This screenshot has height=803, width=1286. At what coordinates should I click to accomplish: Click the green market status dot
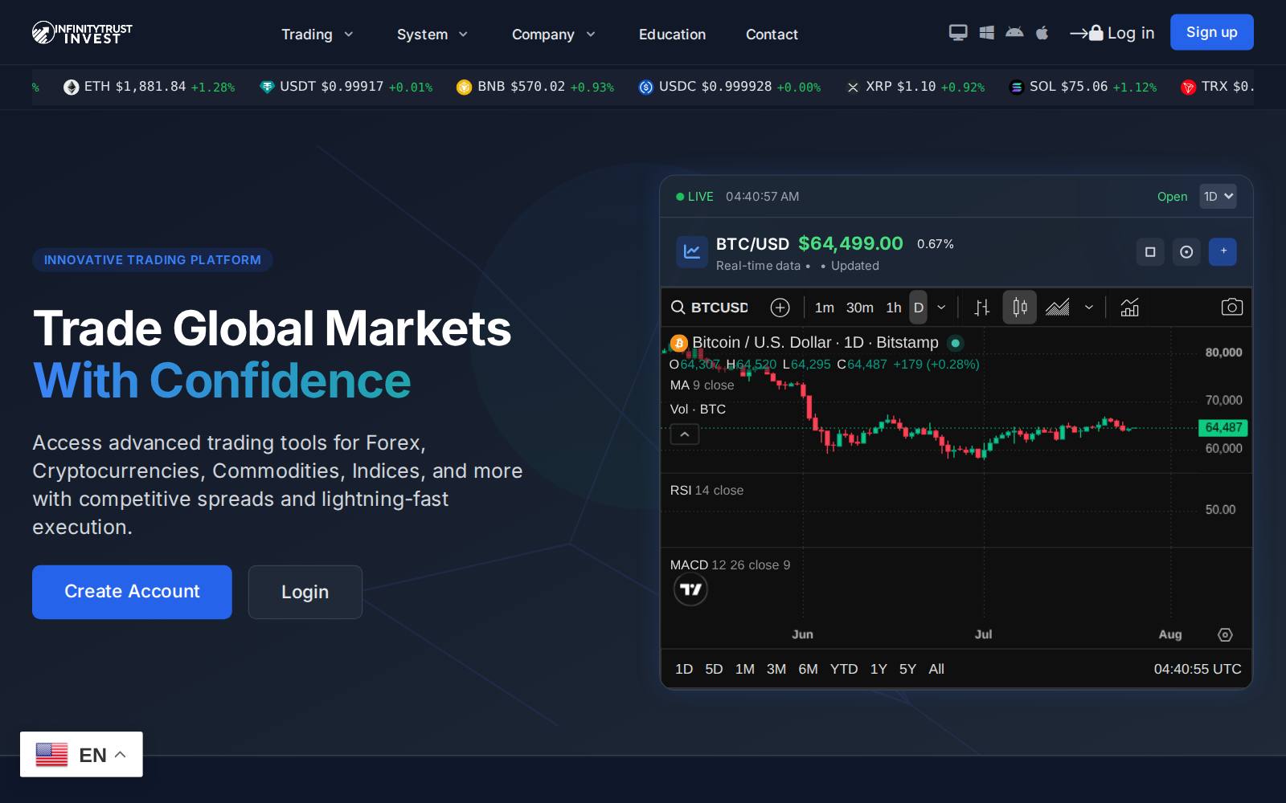pyautogui.click(x=955, y=343)
